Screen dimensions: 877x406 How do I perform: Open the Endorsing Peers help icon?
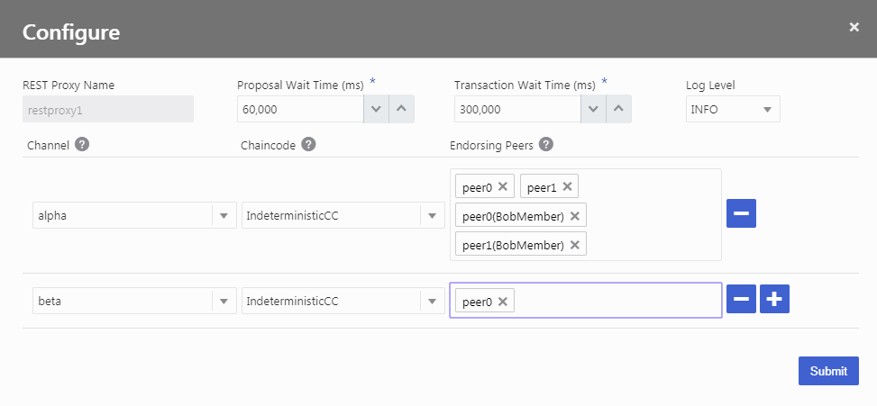pos(545,145)
